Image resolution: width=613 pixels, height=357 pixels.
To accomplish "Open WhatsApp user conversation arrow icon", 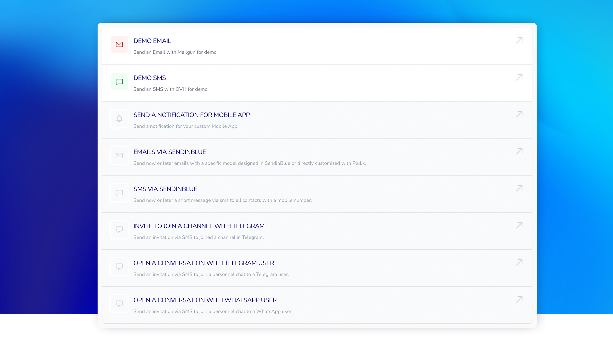I will 519,299.
